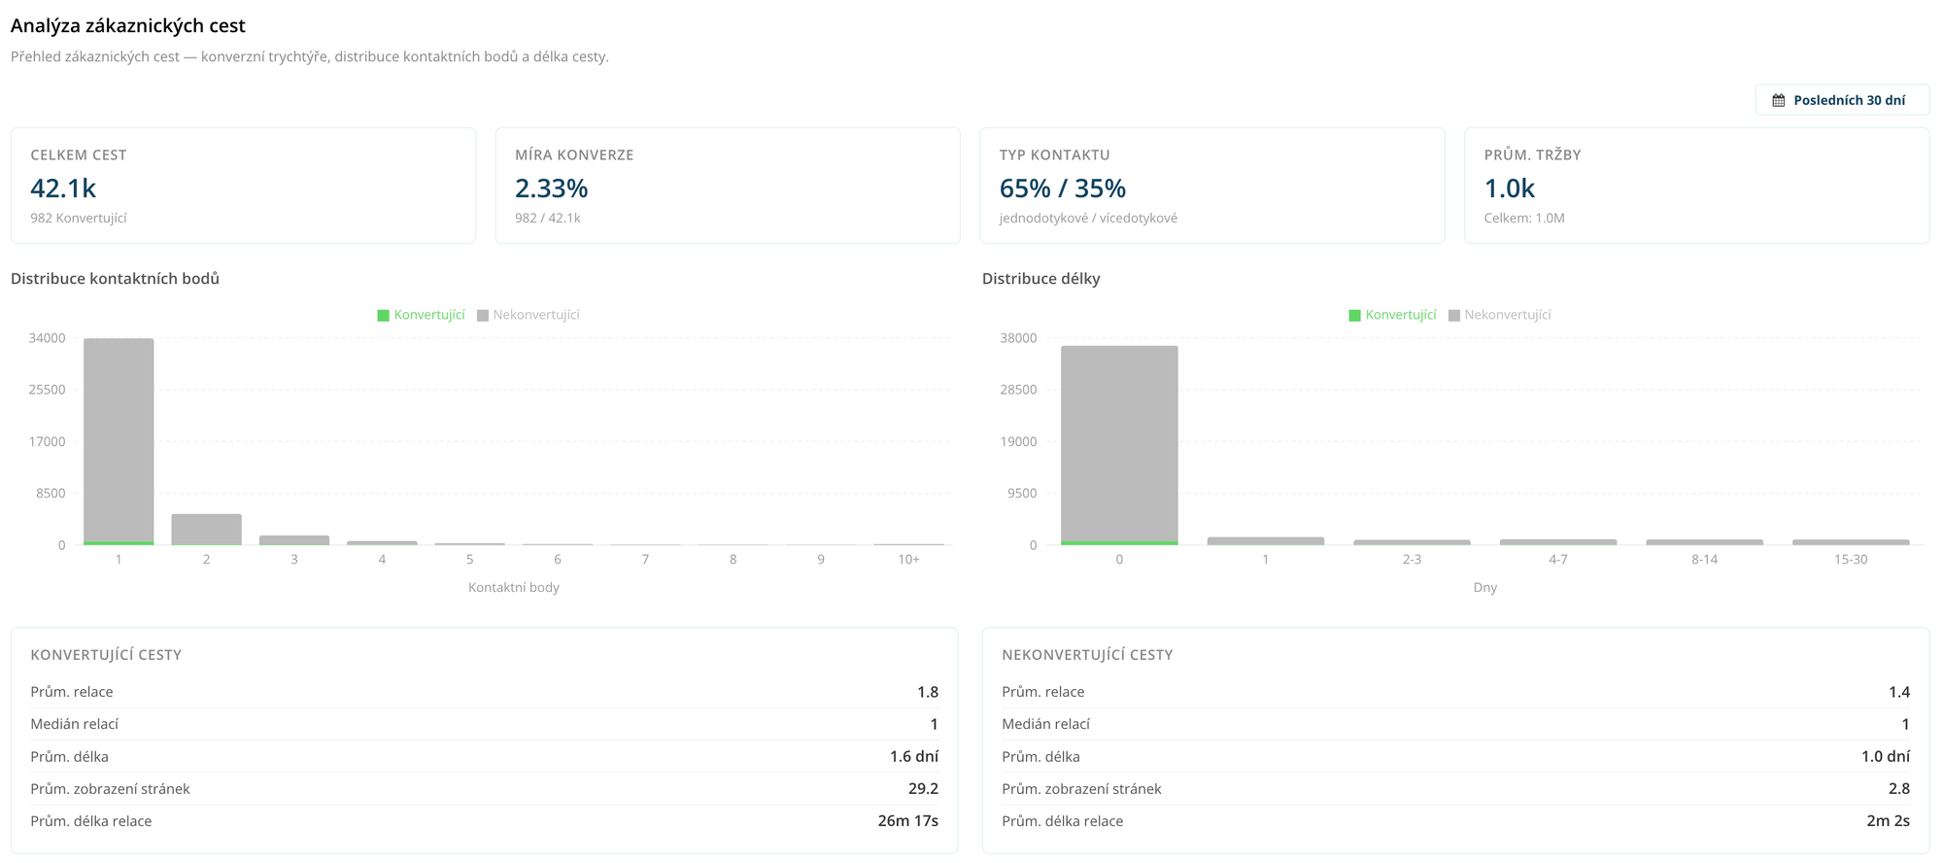Select the Typ kontaktu card

click(x=1211, y=186)
